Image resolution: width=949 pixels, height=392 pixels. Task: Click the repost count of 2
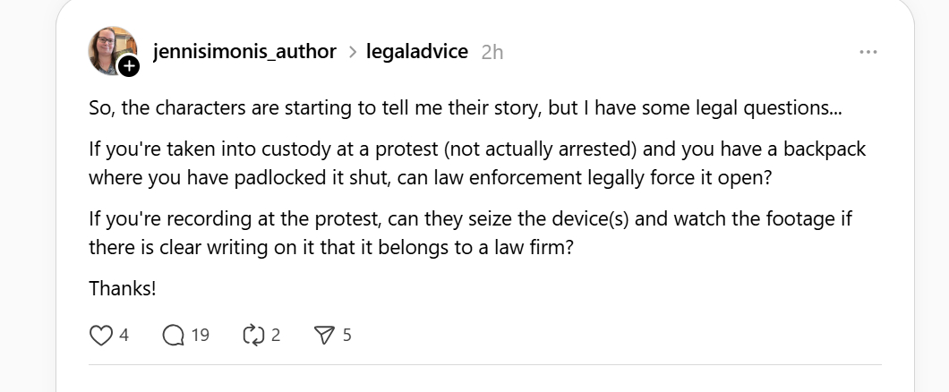tap(276, 335)
